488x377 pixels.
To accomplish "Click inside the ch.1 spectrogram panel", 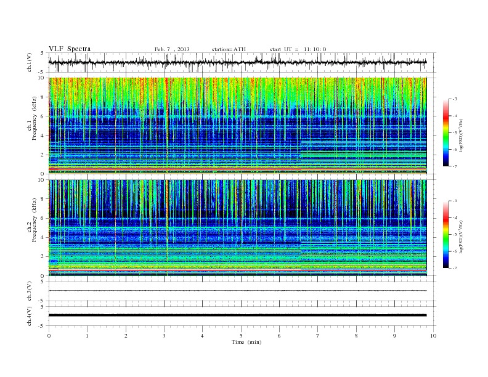I will 237,126.
